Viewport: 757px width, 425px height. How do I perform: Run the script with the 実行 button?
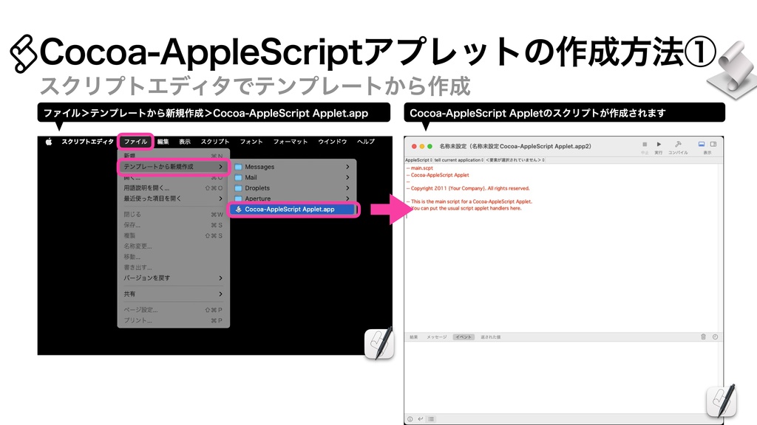pyautogui.click(x=659, y=142)
